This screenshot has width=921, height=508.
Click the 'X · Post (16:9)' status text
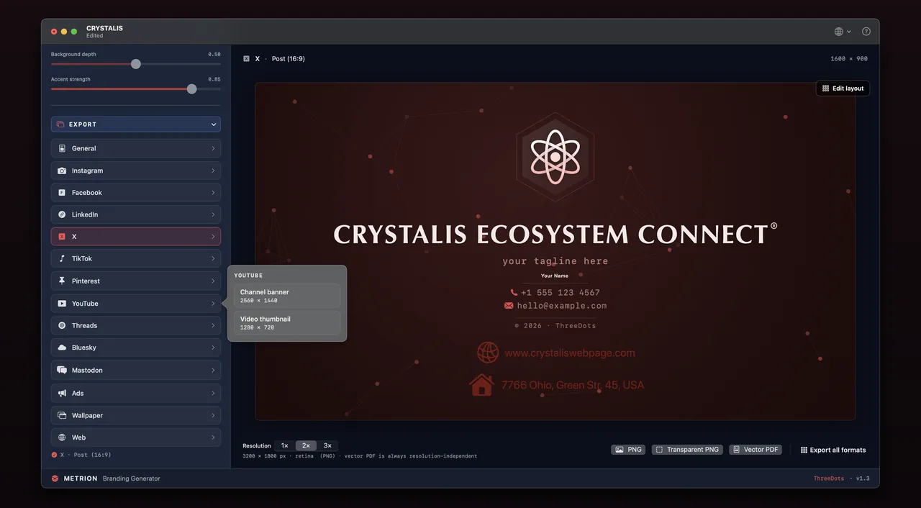tap(86, 455)
